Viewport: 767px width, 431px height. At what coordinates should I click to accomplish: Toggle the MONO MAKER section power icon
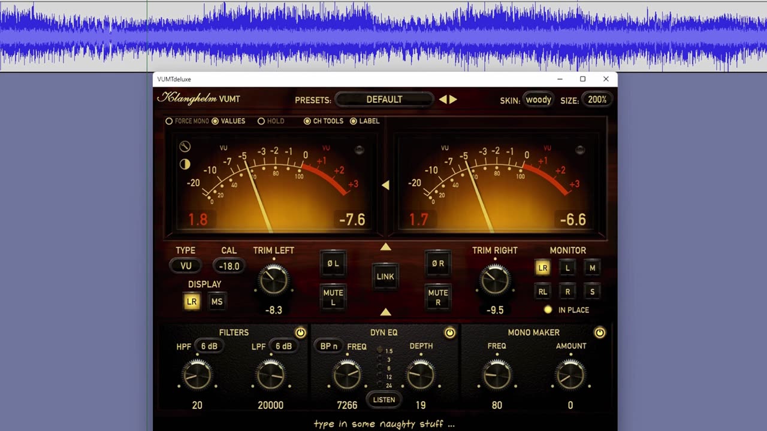tap(599, 333)
